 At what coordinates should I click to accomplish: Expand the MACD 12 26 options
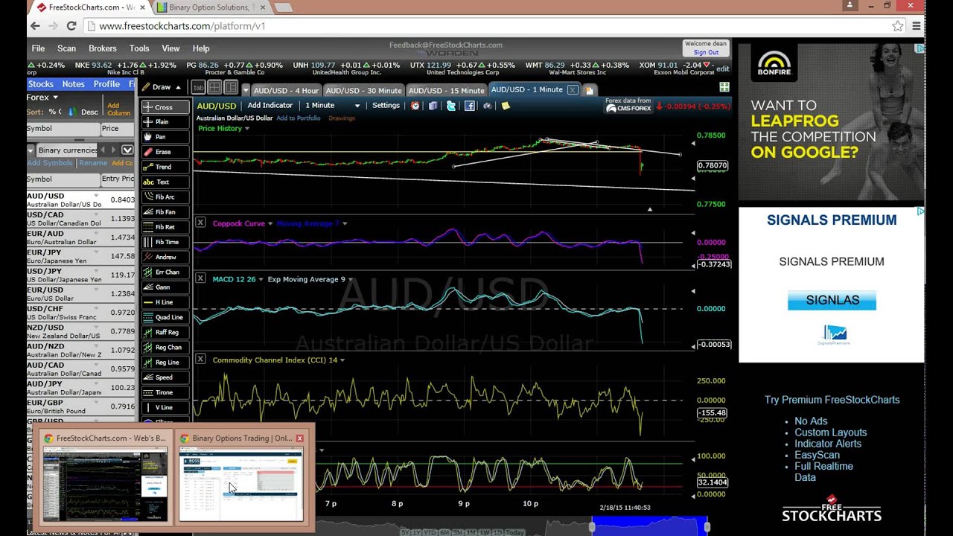[261, 280]
